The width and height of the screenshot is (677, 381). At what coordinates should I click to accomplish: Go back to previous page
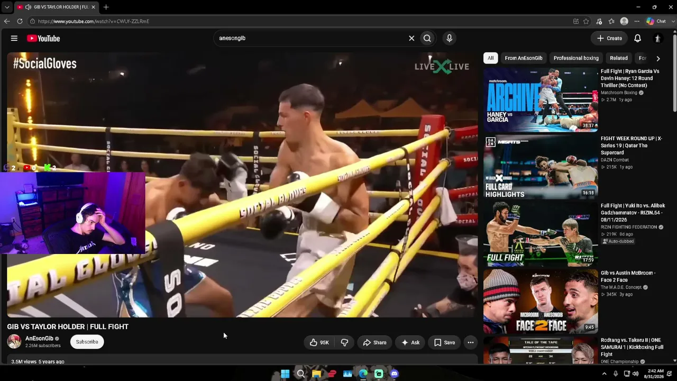point(7,21)
